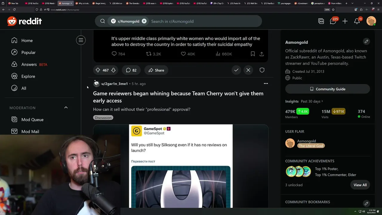Viewport: 382px width, 215px height.
Task: Open mod shield actions on post
Action: 262,70
